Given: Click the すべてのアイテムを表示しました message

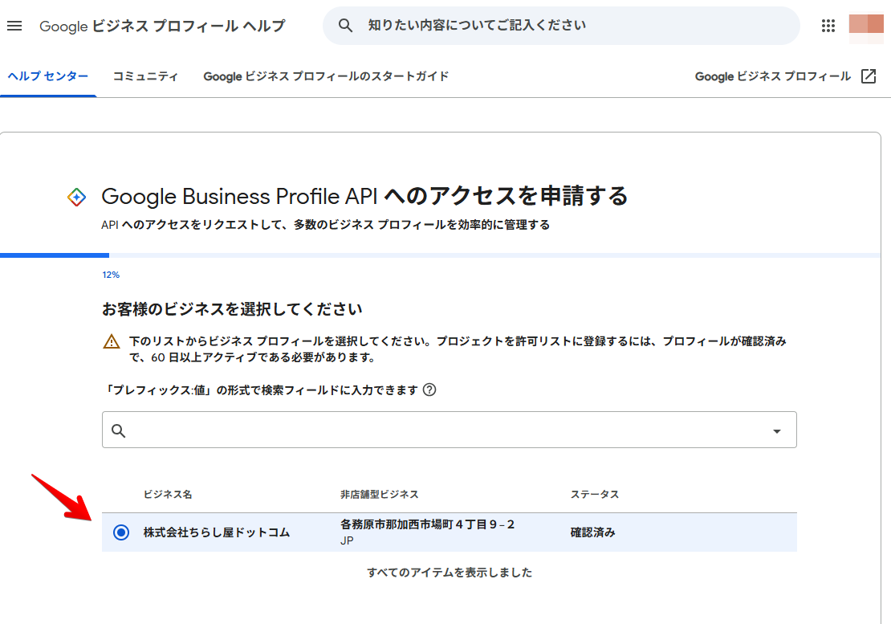Looking at the screenshot, I should (450, 573).
